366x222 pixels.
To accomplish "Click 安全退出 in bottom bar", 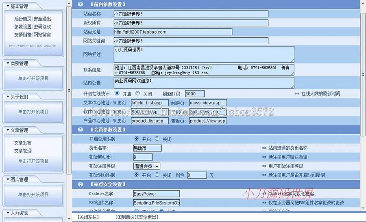I will pyautogui.click(x=148, y=217).
